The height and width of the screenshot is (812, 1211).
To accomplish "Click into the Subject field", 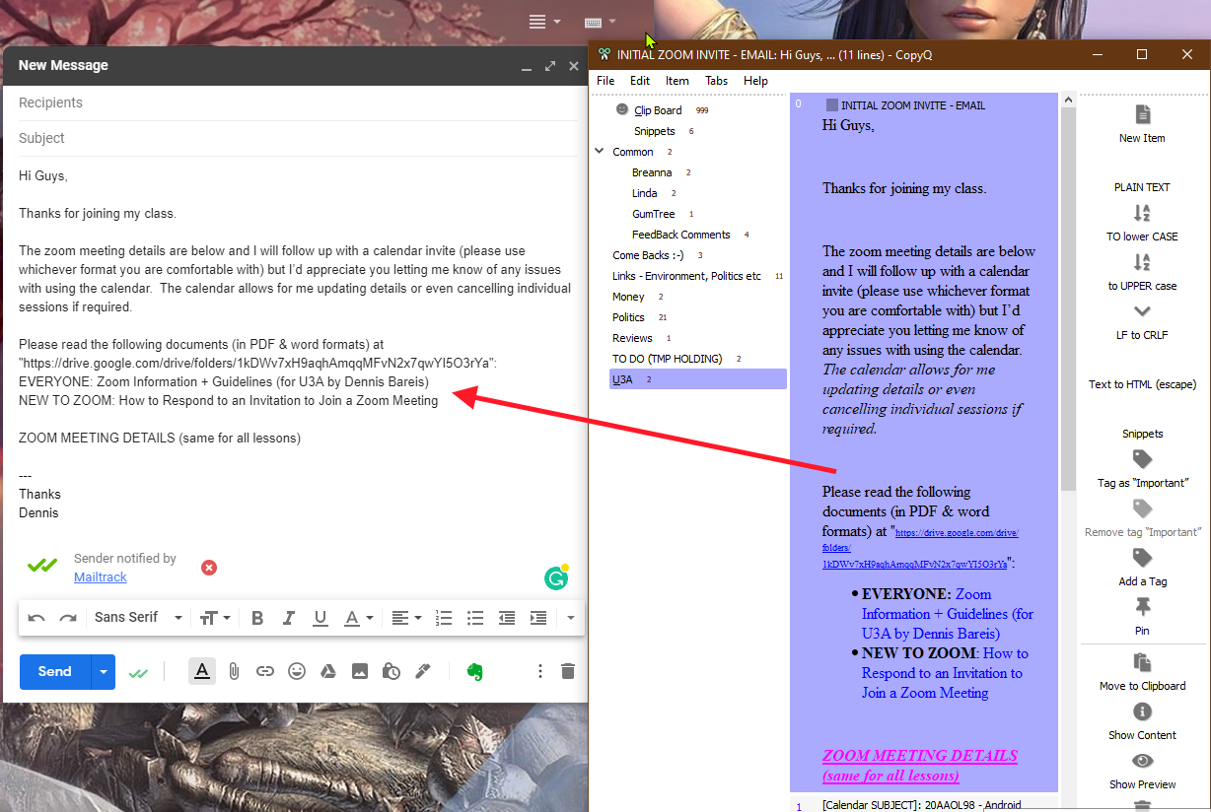I will pyautogui.click(x=298, y=138).
